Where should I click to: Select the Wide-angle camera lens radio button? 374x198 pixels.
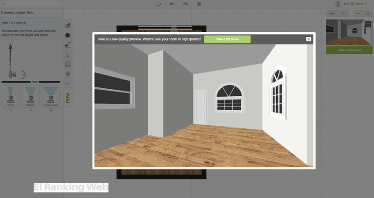pos(50,110)
